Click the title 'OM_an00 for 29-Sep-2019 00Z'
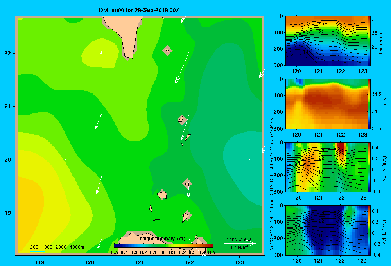Viewport: 391px width, 266px height. pos(139,10)
